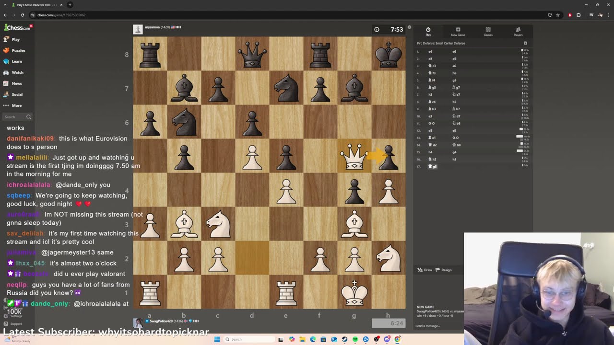Click the Windows taskbar Search box
This screenshot has height=345, width=614.
pyautogui.click(x=249, y=339)
